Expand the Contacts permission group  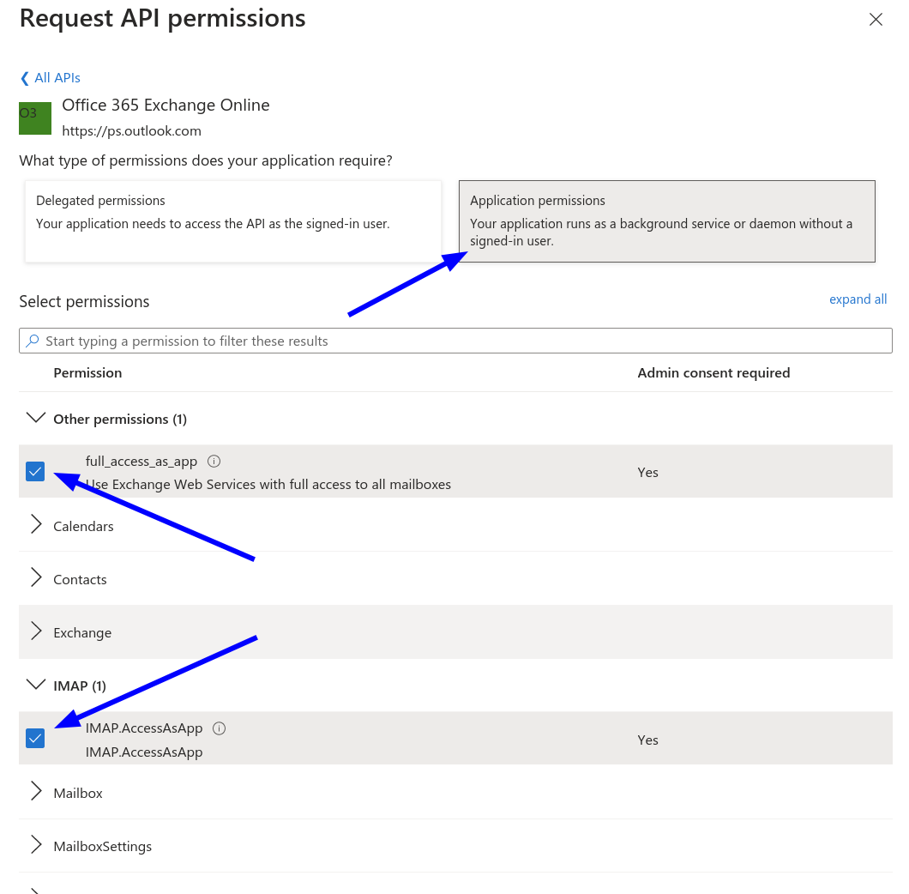36,578
